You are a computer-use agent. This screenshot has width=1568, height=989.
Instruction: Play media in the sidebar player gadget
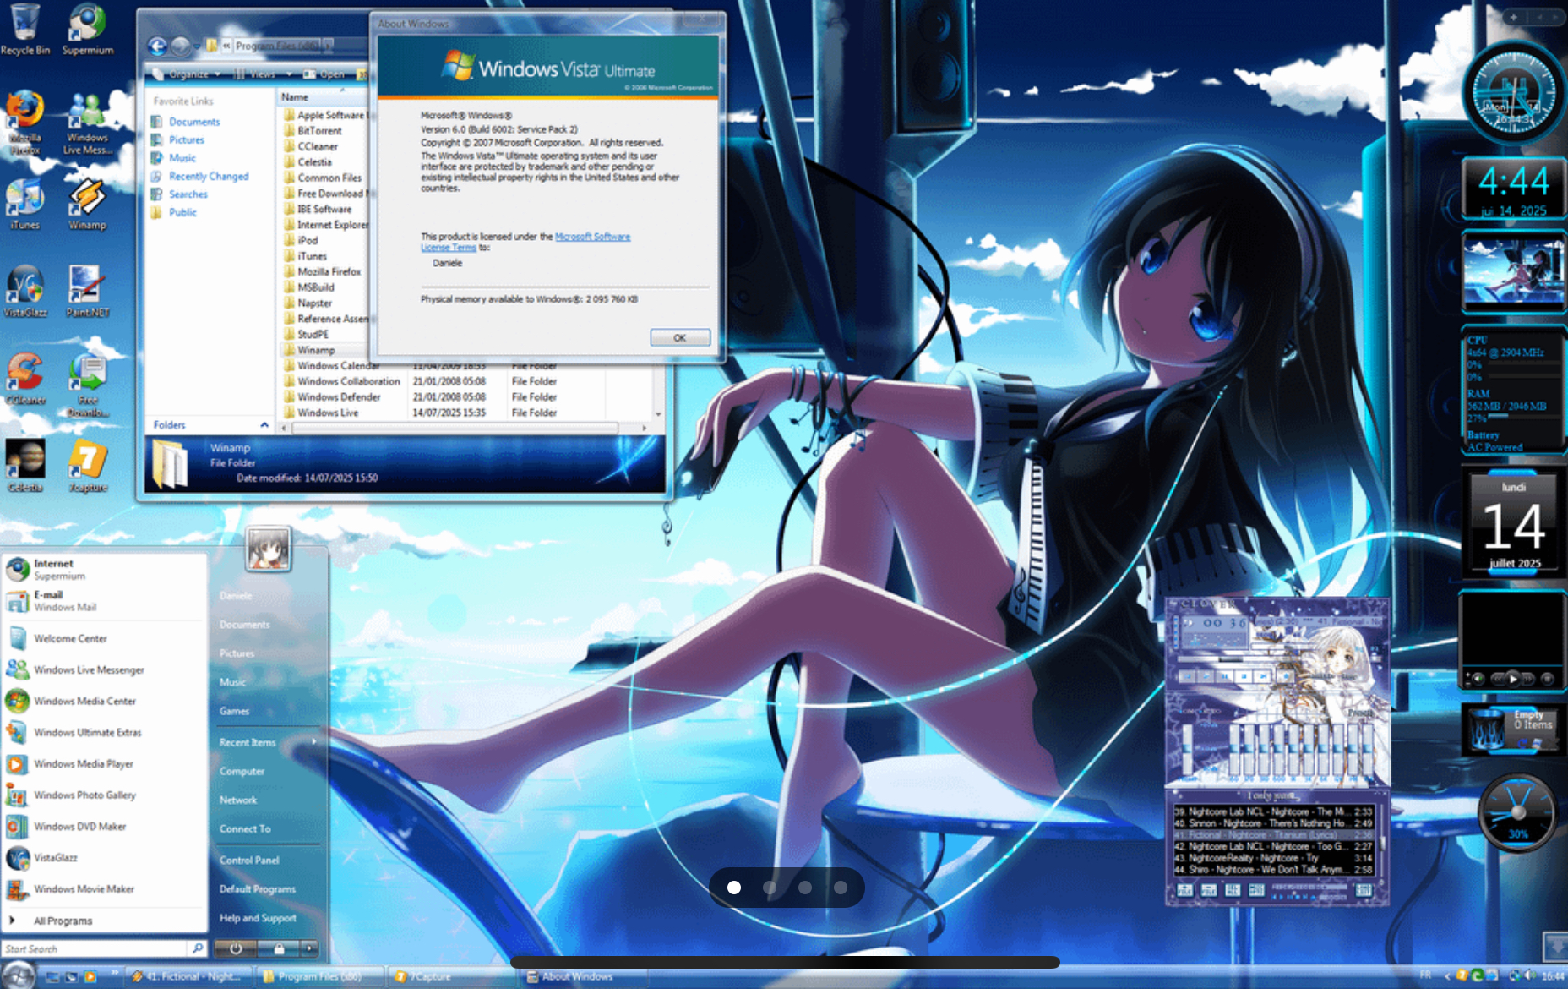tap(1513, 678)
